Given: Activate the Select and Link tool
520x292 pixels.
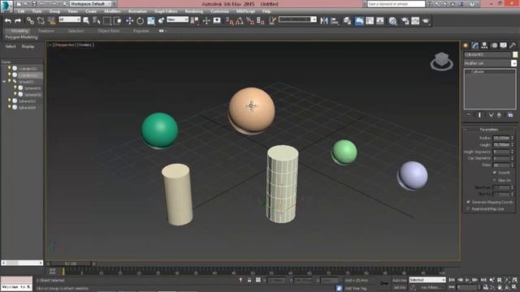Looking at the screenshot, I should 30,21.
